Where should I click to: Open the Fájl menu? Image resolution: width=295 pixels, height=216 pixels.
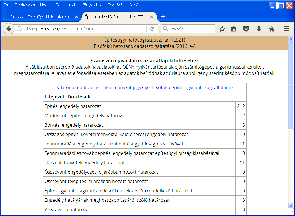(x=7, y=5)
